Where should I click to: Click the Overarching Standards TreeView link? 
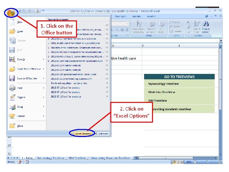pyautogui.click(x=172, y=109)
